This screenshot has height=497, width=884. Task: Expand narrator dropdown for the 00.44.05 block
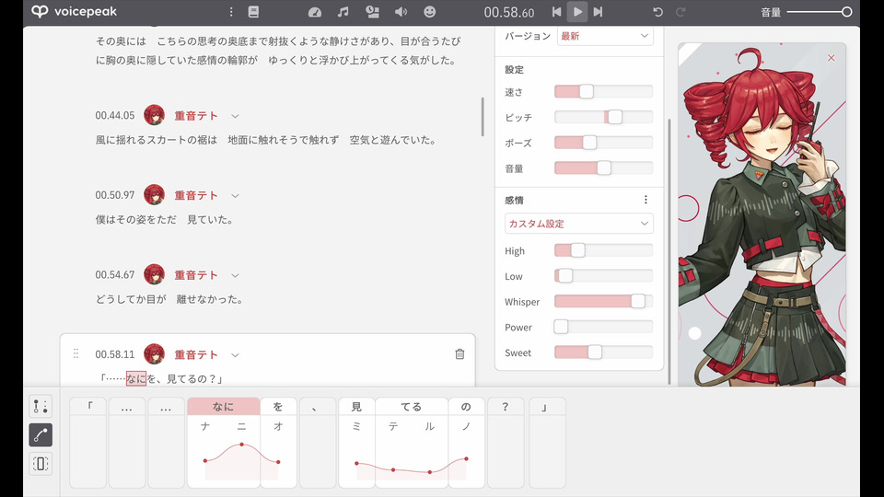235,116
